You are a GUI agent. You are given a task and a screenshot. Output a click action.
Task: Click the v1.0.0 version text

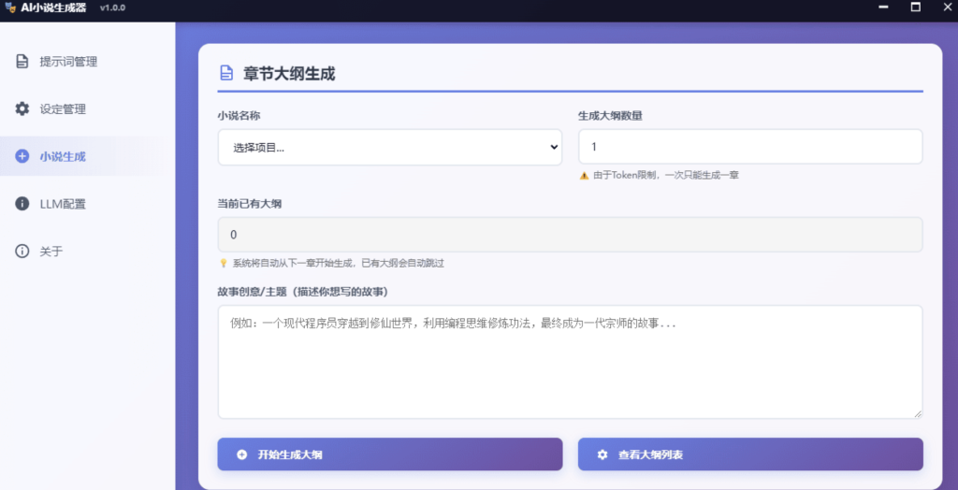click(112, 7)
